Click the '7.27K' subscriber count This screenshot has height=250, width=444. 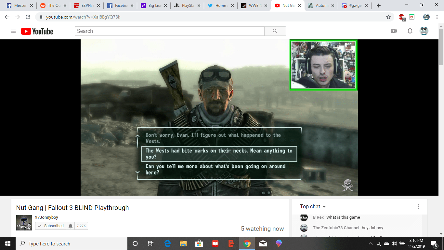tap(81, 226)
